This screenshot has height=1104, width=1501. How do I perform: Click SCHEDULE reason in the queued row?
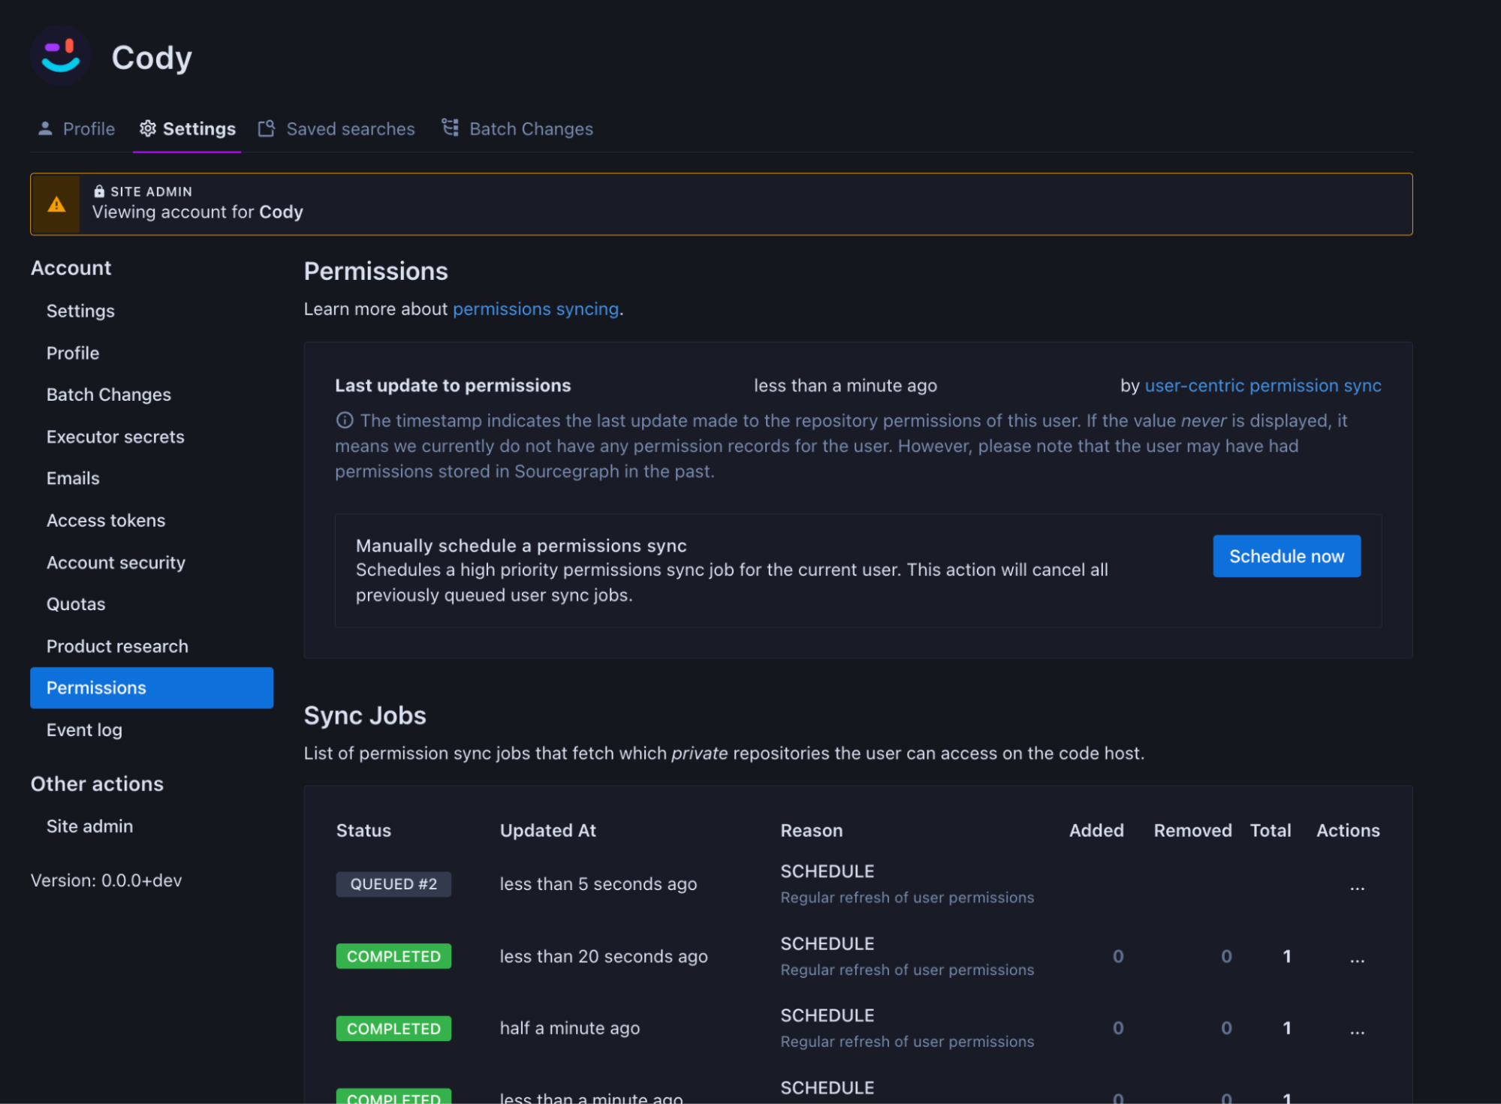point(827,871)
